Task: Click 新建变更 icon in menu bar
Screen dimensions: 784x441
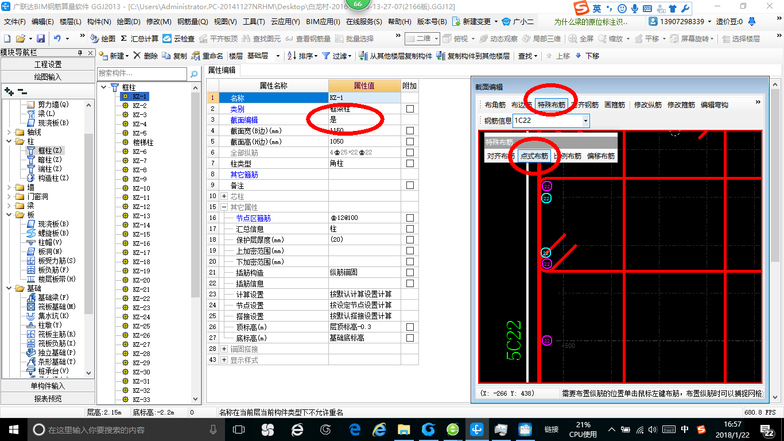Action: point(456,22)
